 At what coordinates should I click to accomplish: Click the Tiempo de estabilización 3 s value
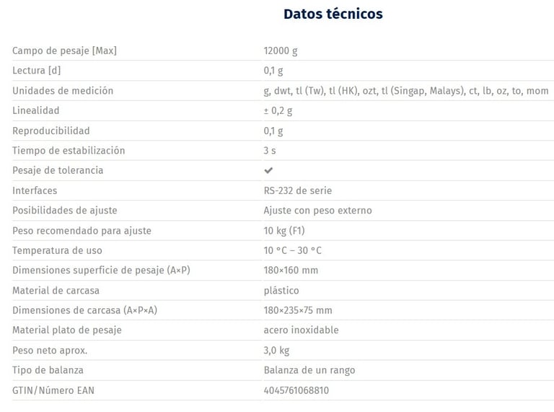click(x=270, y=151)
